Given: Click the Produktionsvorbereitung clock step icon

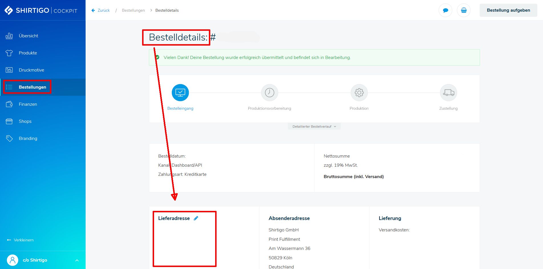Looking at the screenshot, I should tap(269, 93).
